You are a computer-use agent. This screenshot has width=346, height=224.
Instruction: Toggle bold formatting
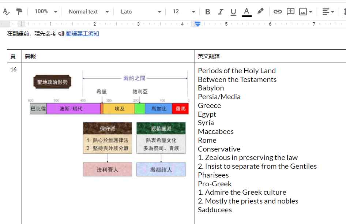click(207, 12)
